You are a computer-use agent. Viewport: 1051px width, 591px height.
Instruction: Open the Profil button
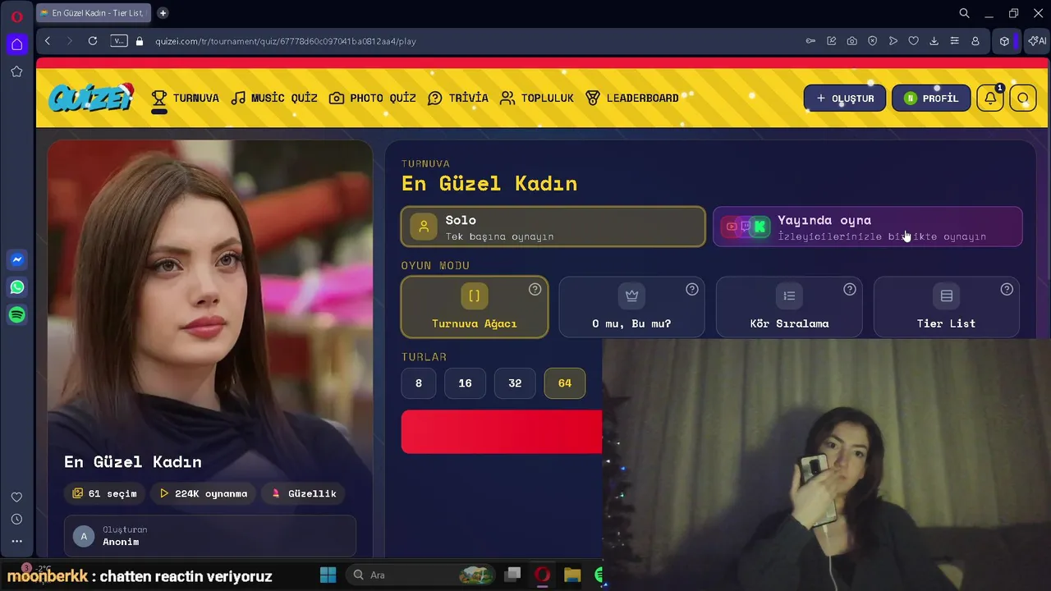click(x=931, y=98)
